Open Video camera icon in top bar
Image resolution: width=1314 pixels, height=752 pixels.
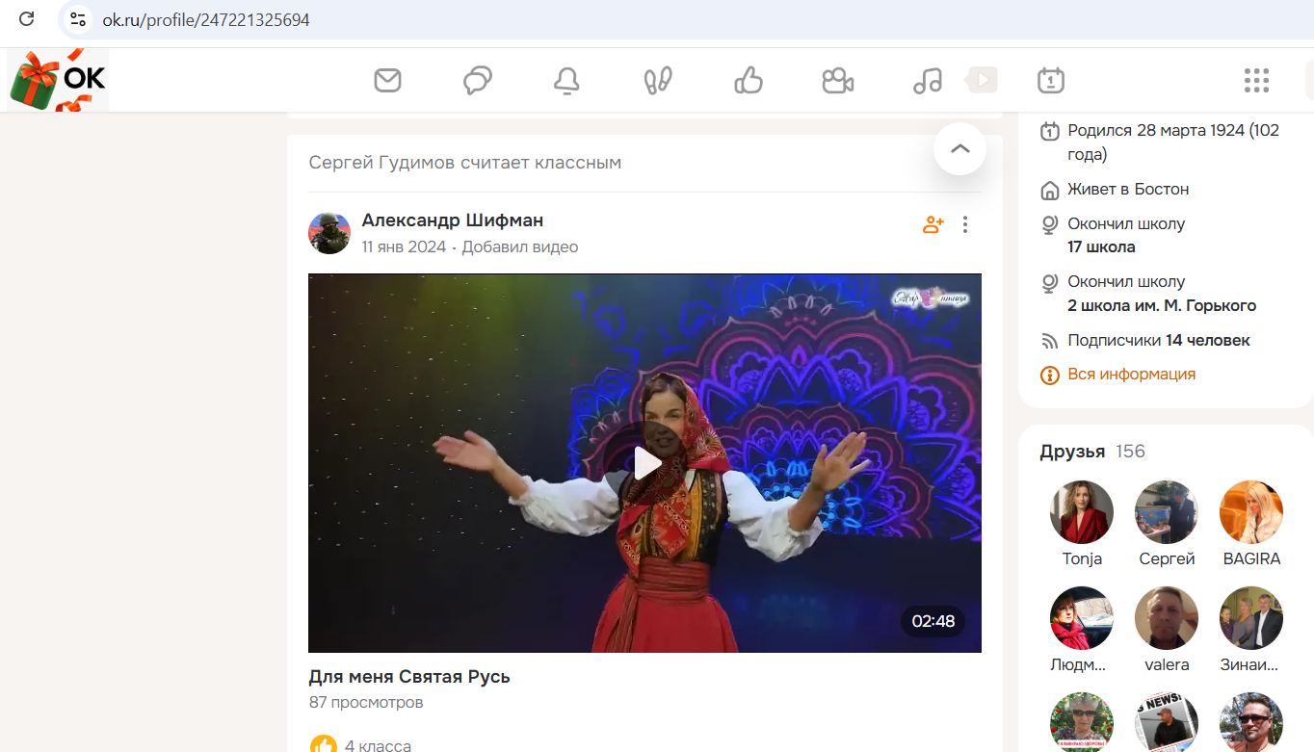click(x=838, y=80)
